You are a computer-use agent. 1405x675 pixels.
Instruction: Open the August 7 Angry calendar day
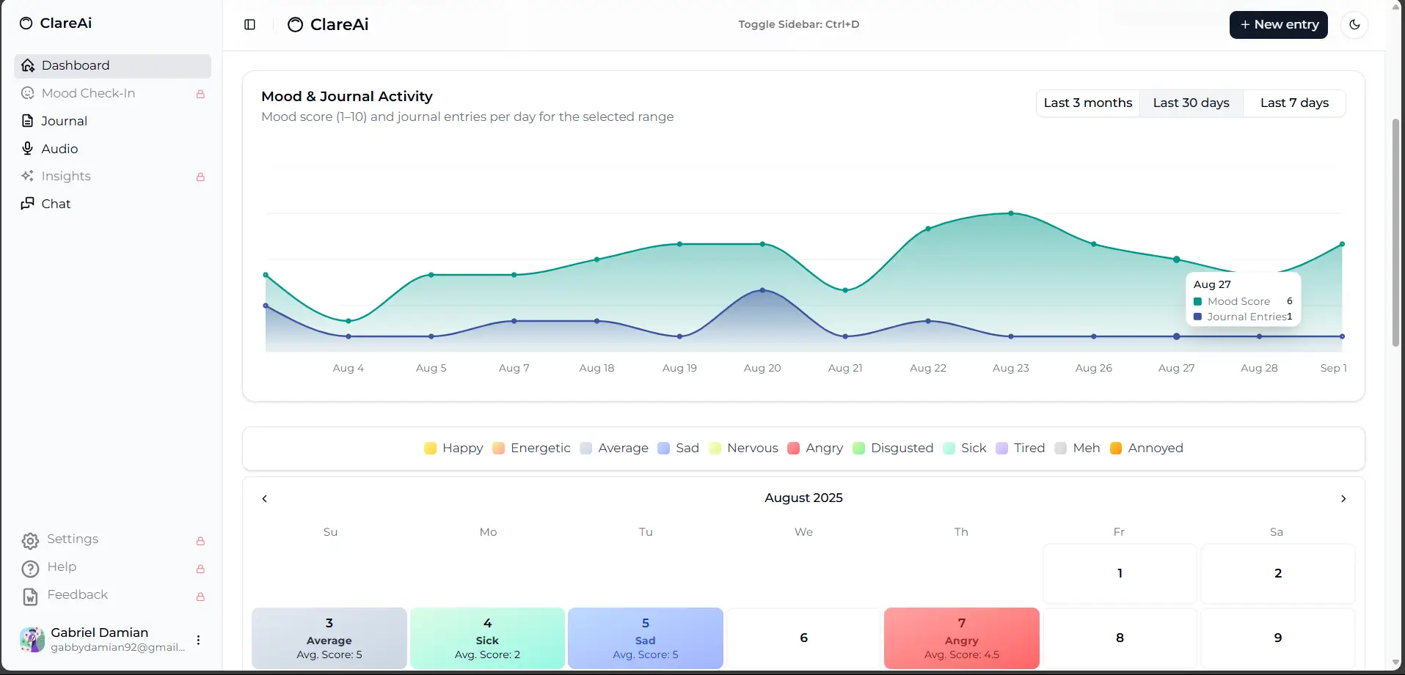tap(961, 638)
